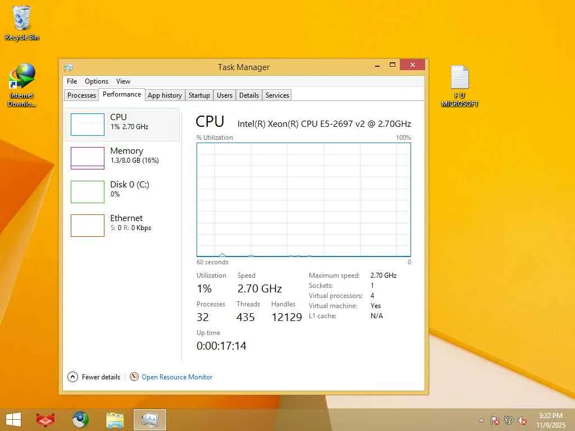Click the Action Center flag icon
This screenshot has width=575, height=431.
point(495,420)
